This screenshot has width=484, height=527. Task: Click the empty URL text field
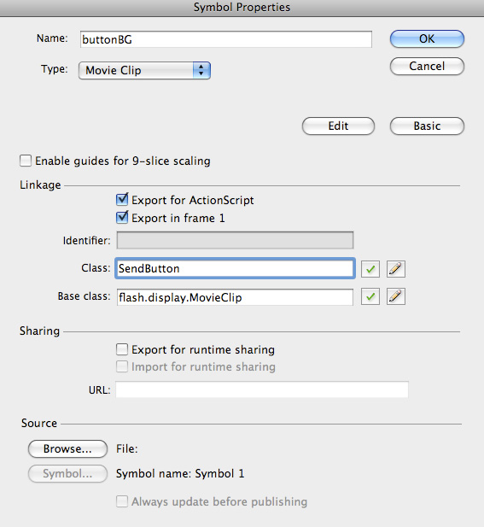tap(262, 389)
